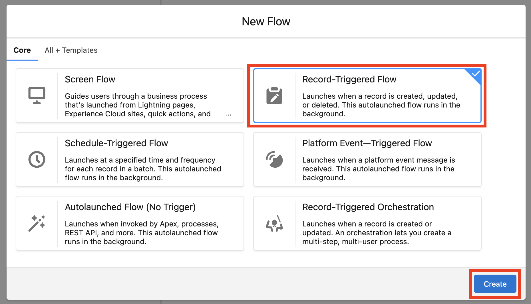Image resolution: width=531 pixels, height=304 pixels.
Task: Switch to the Core tab
Action: pos(22,50)
